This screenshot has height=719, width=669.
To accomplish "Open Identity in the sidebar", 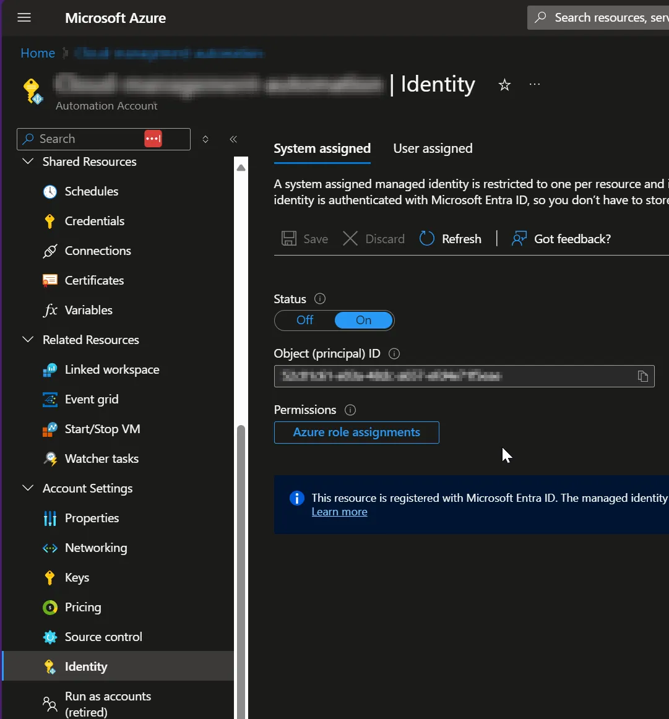I will [118, 666].
